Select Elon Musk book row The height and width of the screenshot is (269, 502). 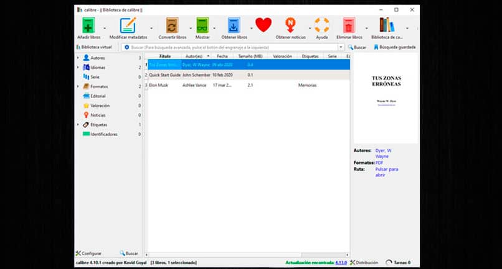[x=247, y=85]
